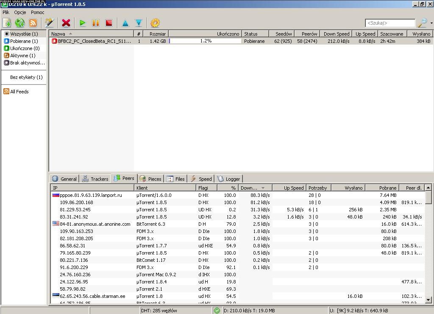Screen dimensions: 434x314
Task: Sort torrents by Down Speed column
Action: tap(336, 34)
